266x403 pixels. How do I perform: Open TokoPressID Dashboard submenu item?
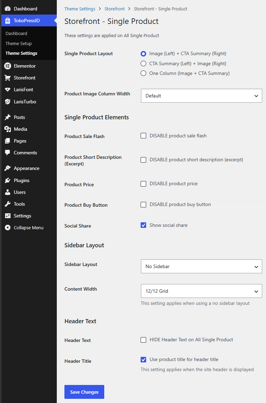pos(16,33)
